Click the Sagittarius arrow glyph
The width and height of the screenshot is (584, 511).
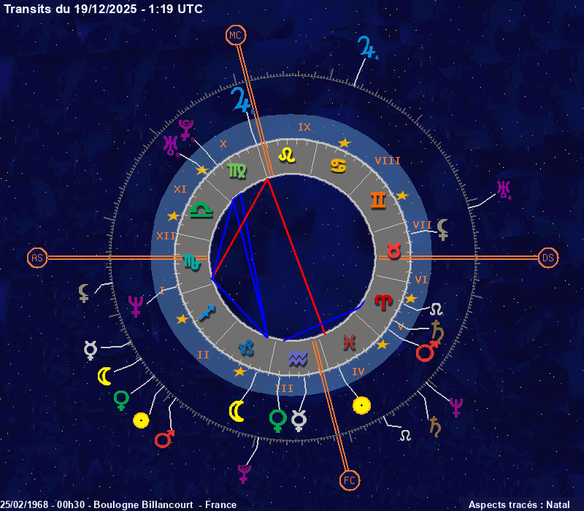pyautogui.click(x=207, y=312)
